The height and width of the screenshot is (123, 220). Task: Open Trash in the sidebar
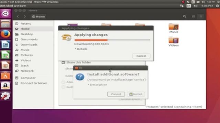pyautogui.click(x=33, y=66)
